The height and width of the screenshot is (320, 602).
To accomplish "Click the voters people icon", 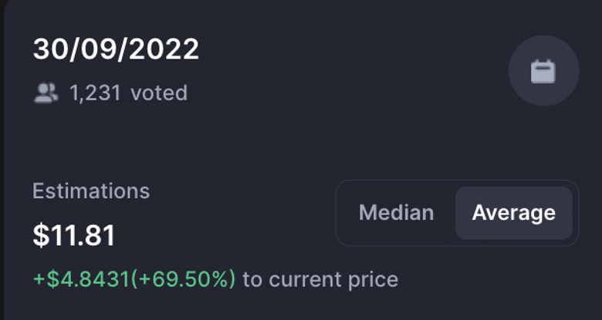I will [46, 93].
